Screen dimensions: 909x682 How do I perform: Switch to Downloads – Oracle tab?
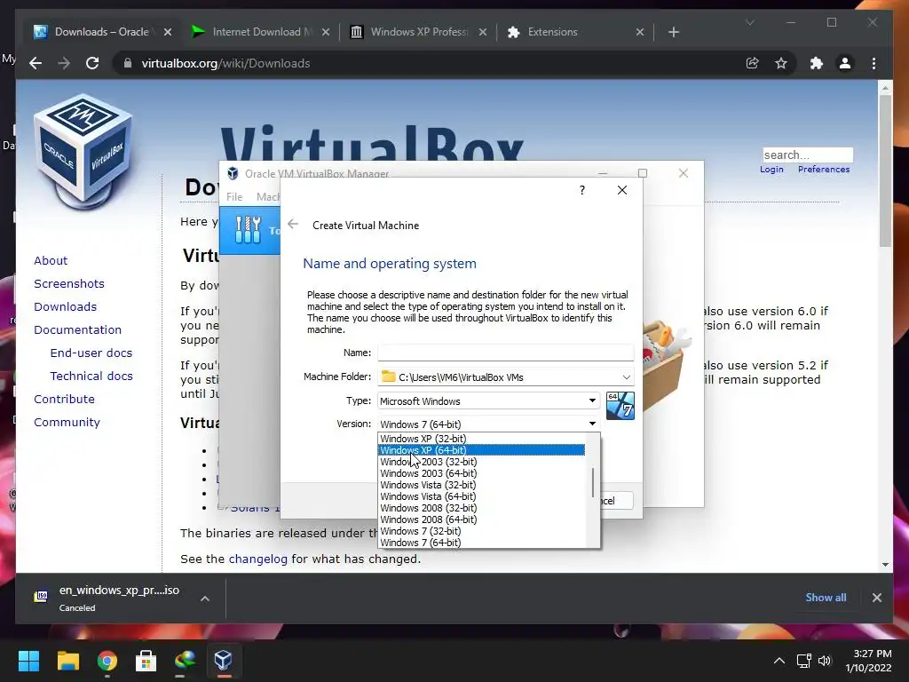[101, 32]
